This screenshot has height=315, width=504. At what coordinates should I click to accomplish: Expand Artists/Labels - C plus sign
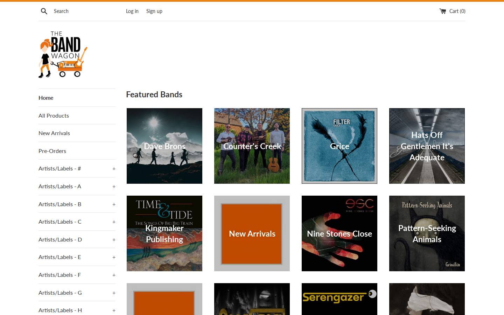point(114,222)
